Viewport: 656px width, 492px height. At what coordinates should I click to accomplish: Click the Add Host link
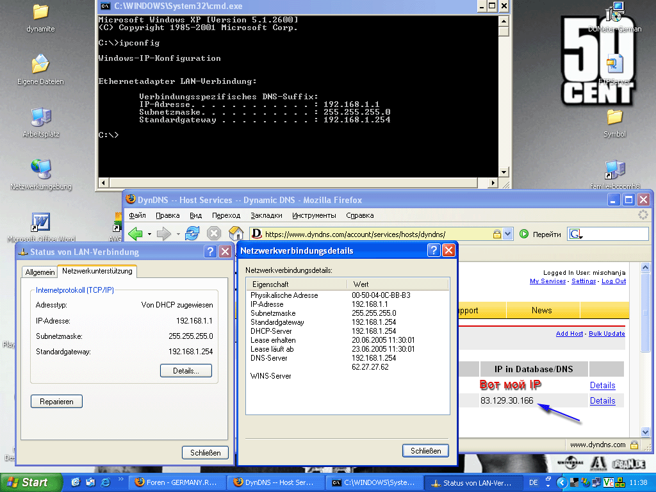570,333
